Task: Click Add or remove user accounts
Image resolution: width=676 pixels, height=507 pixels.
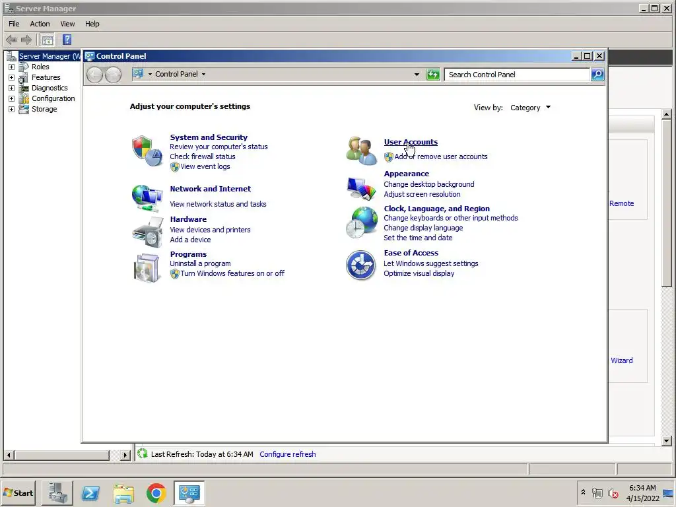Action: (440, 156)
